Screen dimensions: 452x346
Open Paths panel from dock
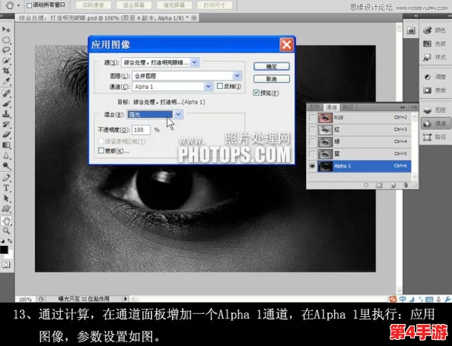[435, 137]
